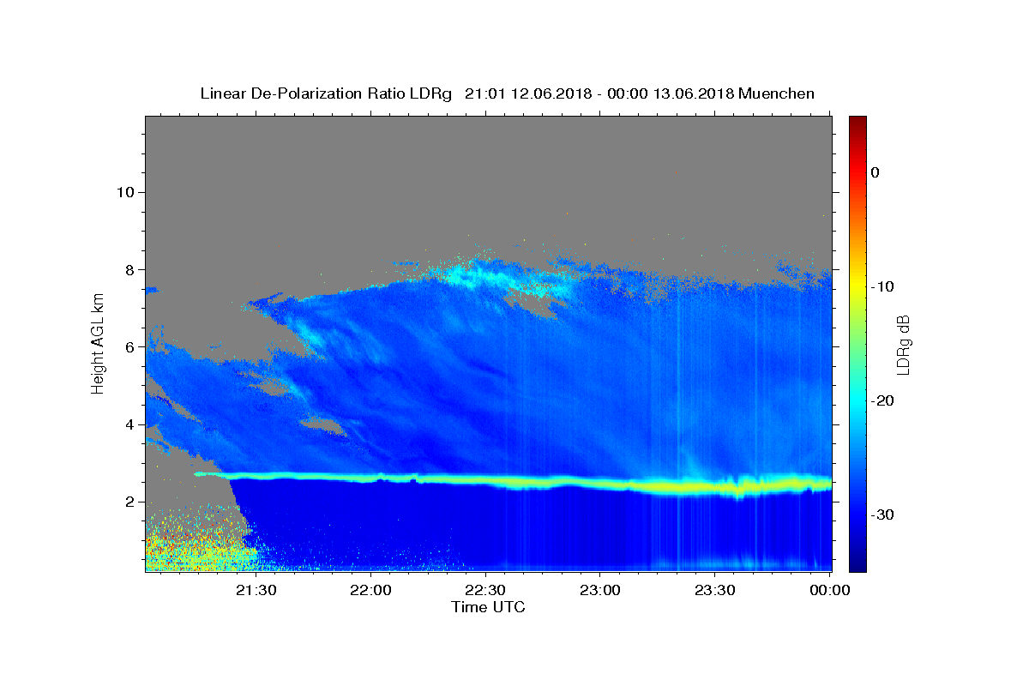Click the 23:00 time tick label
This screenshot has width=1029, height=686.
pyautogui.click(x=600, y=591)
